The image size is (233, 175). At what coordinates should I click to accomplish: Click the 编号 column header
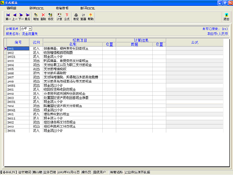18,42
